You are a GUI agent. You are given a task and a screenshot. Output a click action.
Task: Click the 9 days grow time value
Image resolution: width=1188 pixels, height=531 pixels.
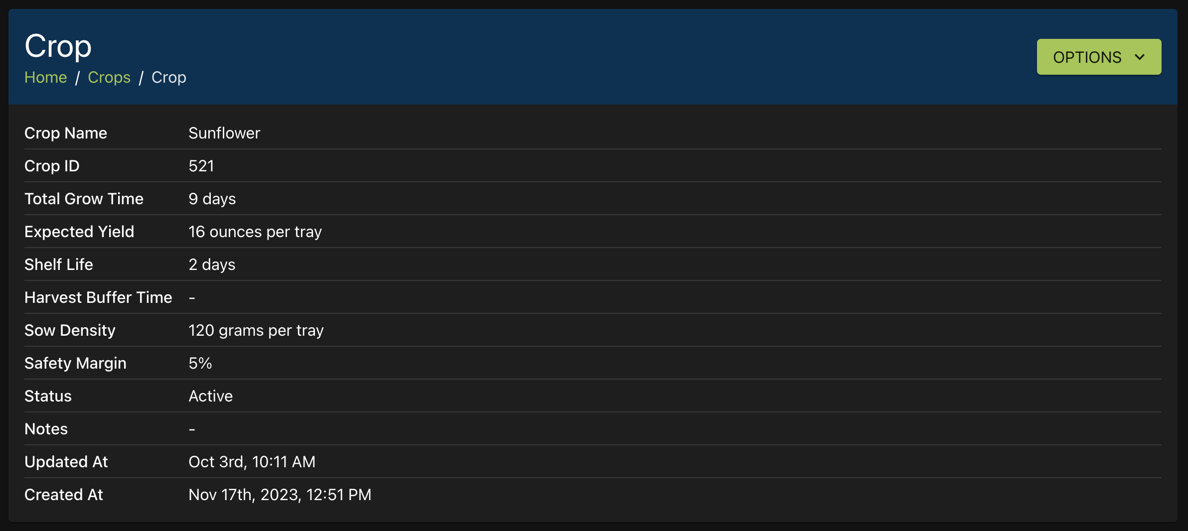(212, 199)
